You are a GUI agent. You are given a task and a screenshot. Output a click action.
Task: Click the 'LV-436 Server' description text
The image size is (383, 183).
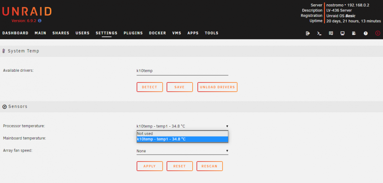(339, 10)
